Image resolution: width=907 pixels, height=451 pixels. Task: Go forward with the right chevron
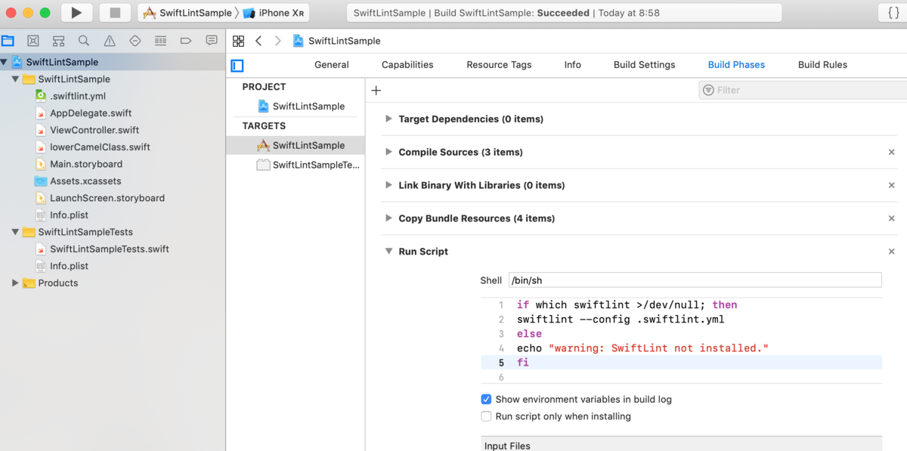pos(278,41)
